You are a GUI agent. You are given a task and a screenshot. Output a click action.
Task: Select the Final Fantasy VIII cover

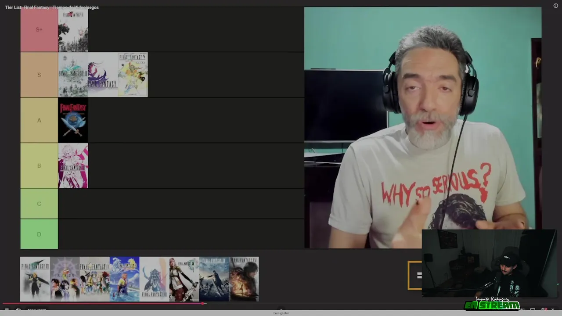[x=65, y=279]
